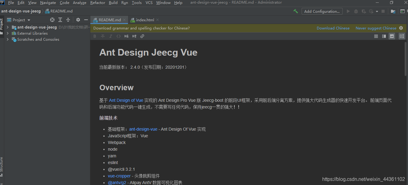The height and width of the screenshot is (185, 408).
Task: Click the Run play icon
Action: [348, 11]
